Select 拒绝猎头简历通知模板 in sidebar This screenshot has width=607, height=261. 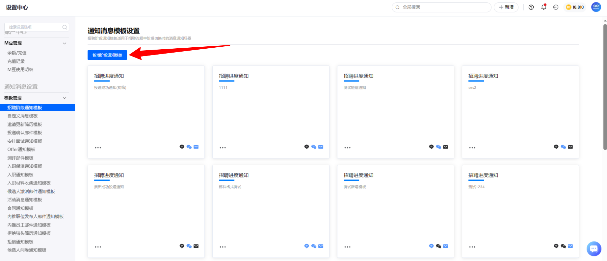tap(29, 233)
